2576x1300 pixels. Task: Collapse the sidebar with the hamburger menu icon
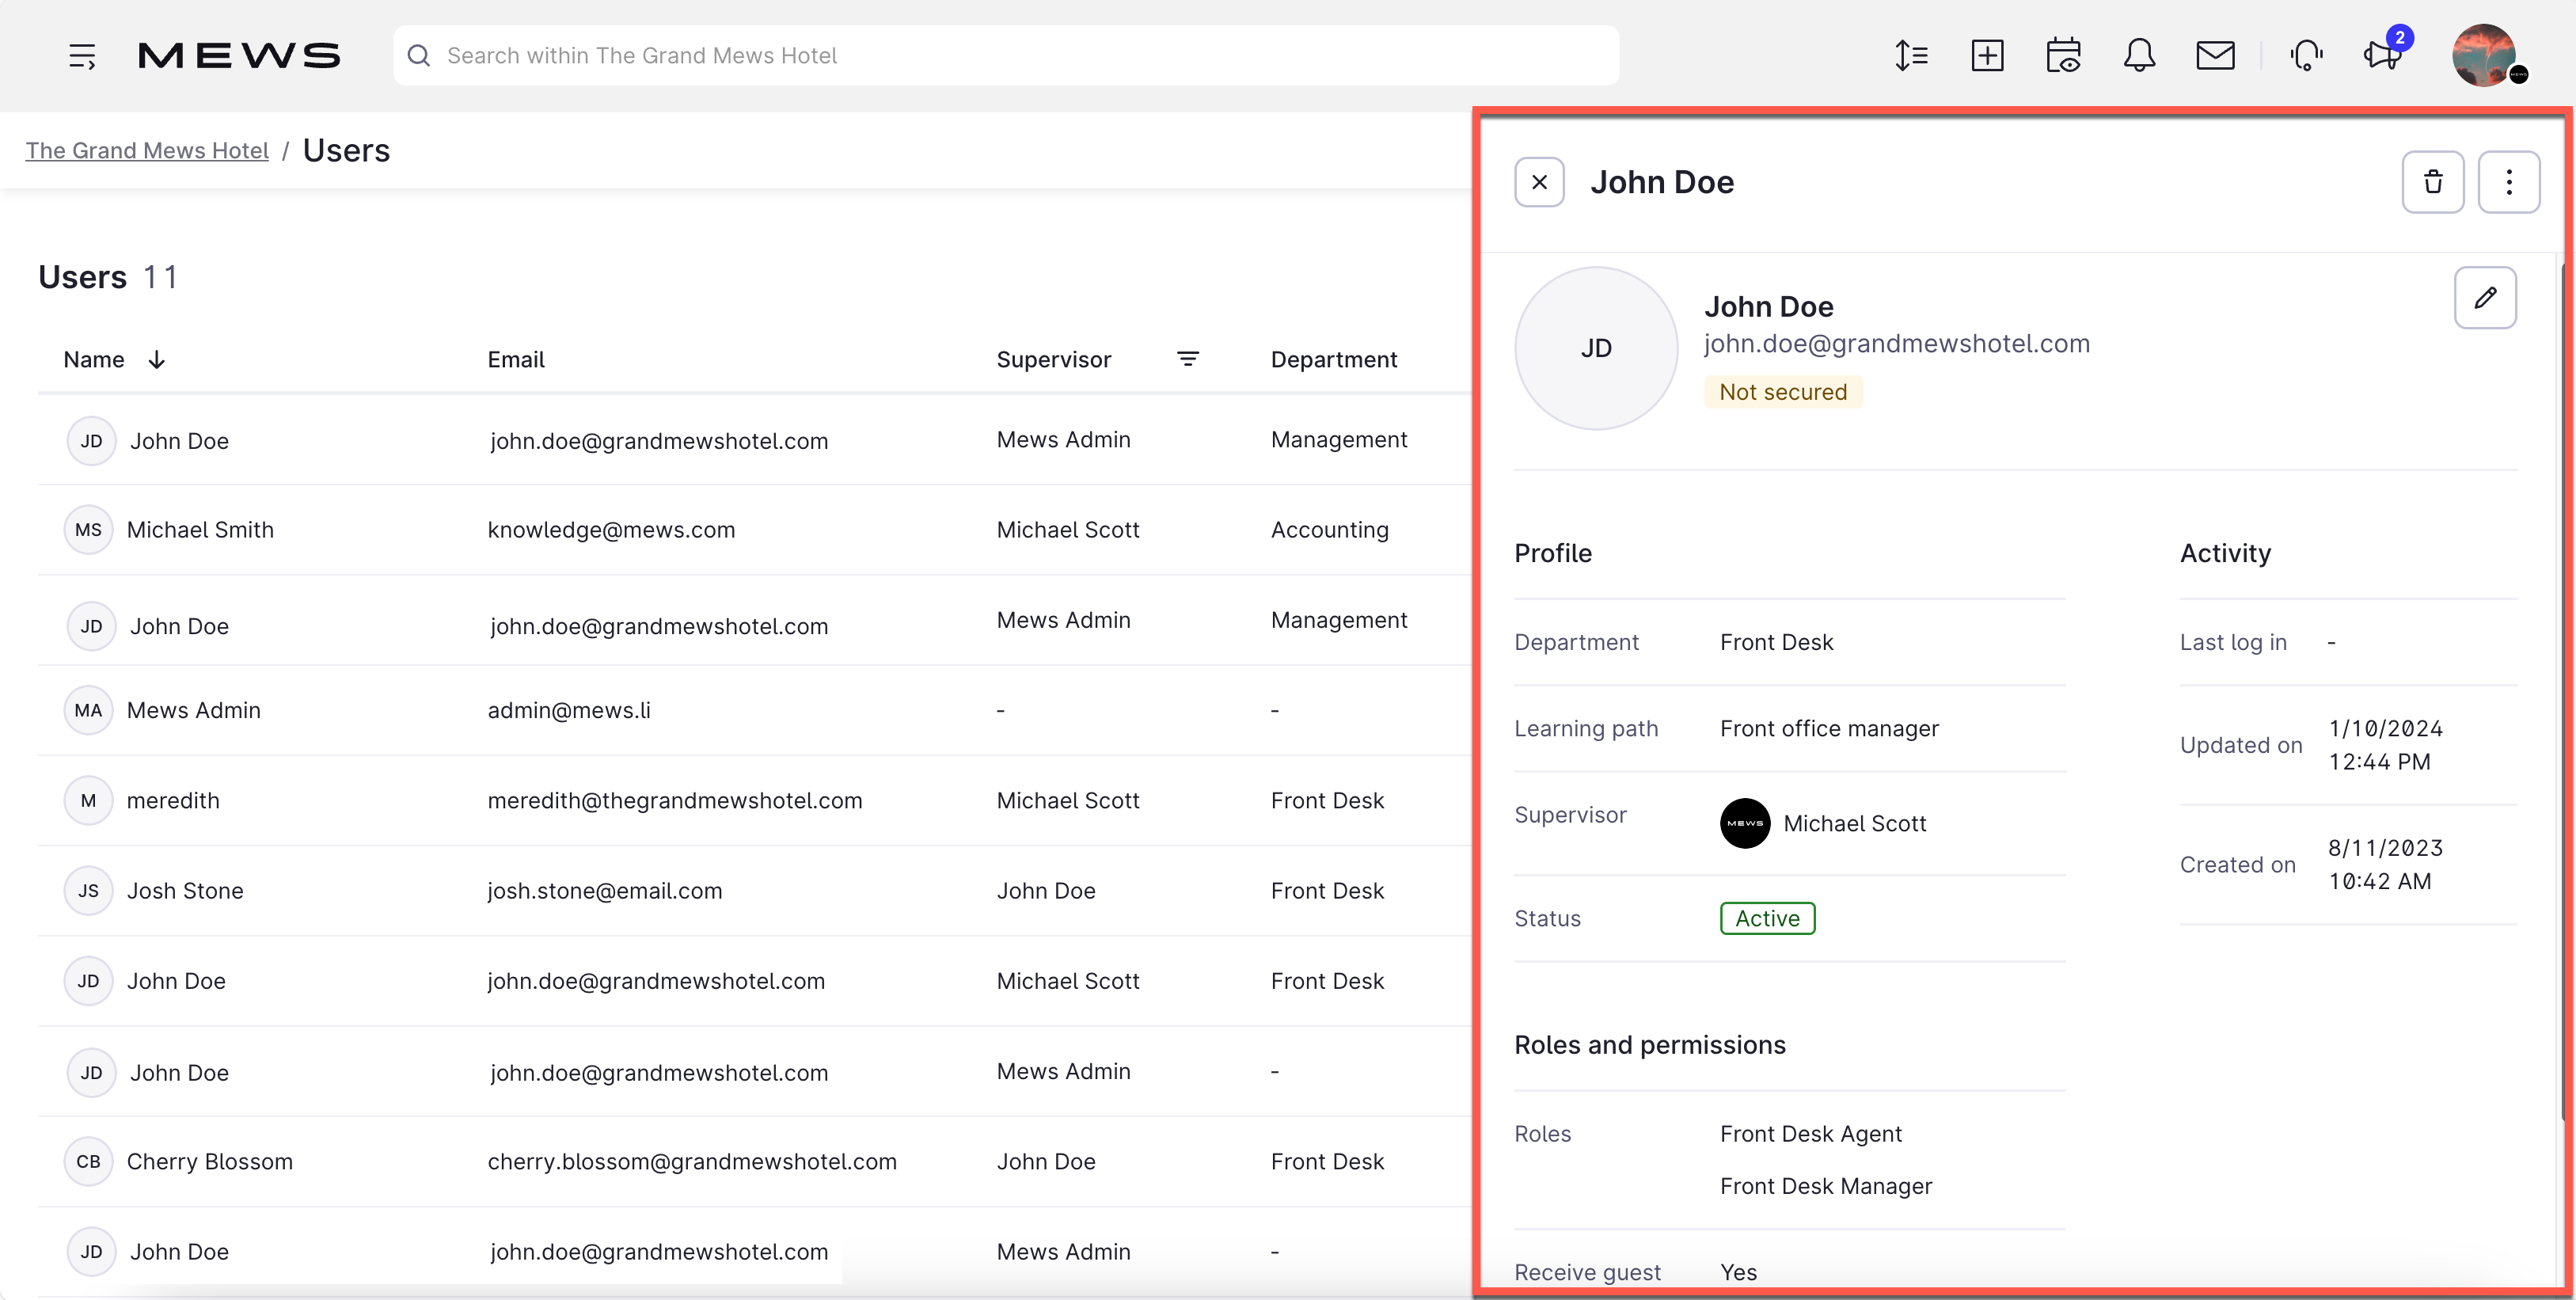point(82,55)
